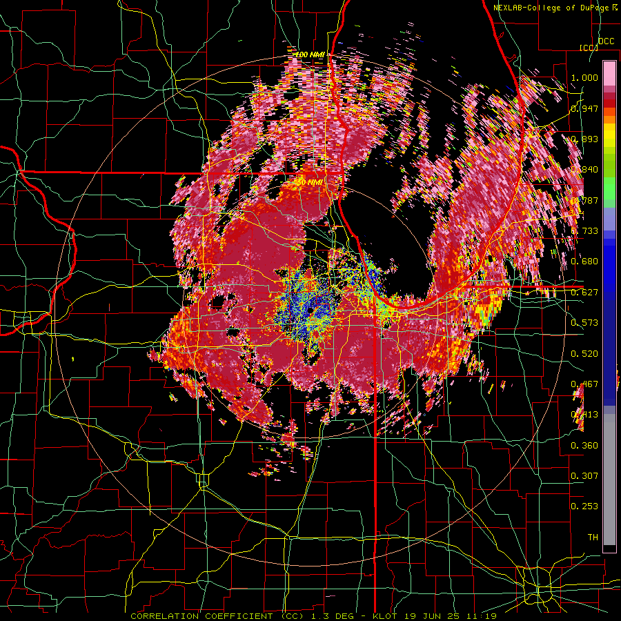Screen dimensions: 621x621
Task: Click the DCC label above the color bar
Action: click(607, 41)
